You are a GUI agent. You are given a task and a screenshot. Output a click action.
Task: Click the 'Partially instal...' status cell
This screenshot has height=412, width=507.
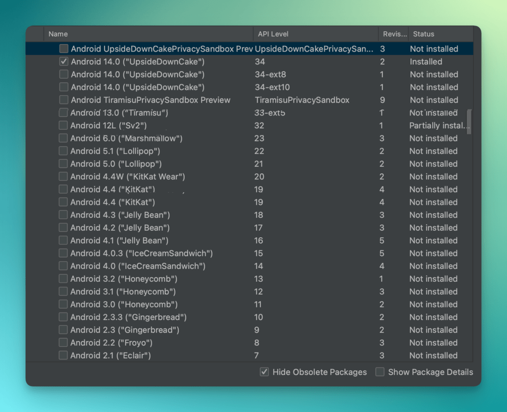(440, 125)
